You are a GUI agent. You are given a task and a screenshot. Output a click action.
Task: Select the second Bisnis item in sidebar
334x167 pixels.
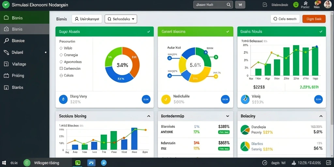click(x=25, y=29)
